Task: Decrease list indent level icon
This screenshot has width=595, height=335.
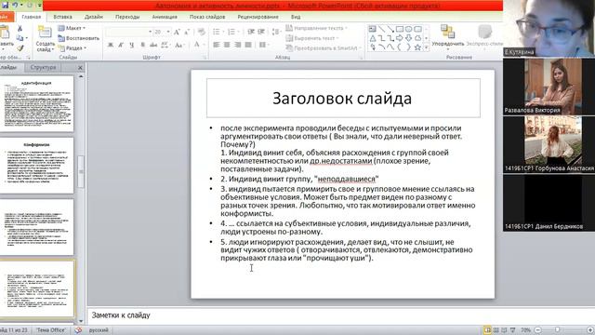Action: tap(251, 32)
